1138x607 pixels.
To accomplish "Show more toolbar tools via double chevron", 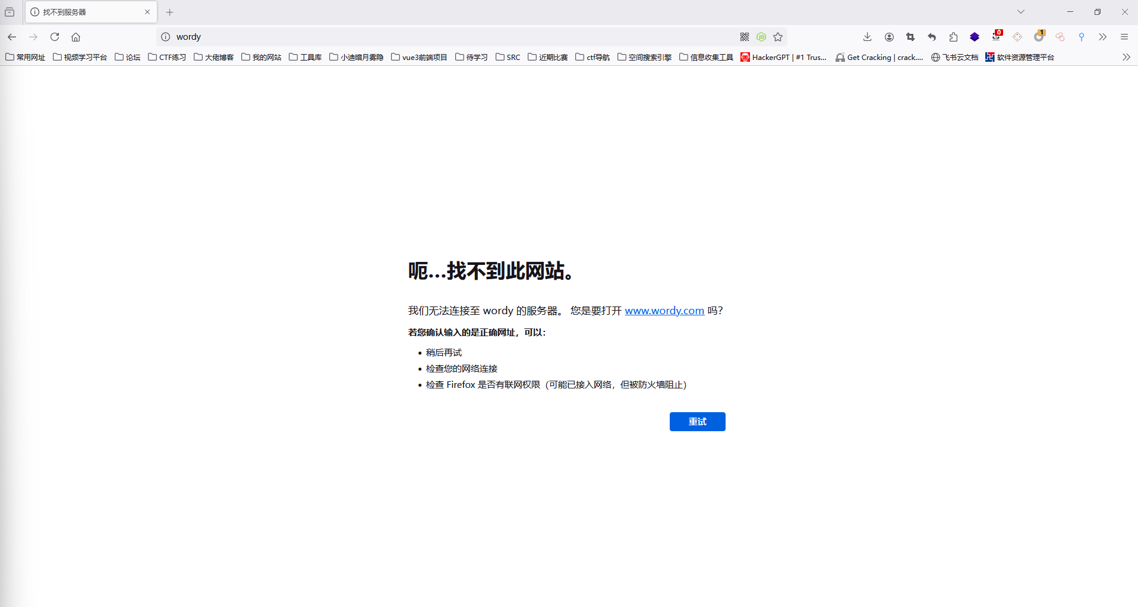I will pos(1103,37).
